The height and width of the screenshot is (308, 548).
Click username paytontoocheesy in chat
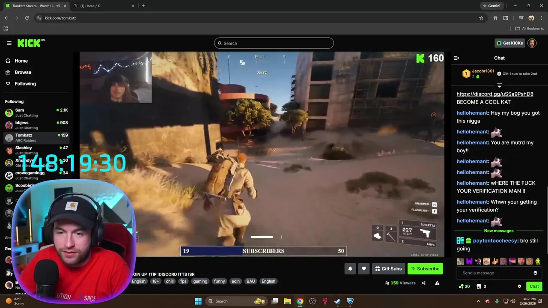click(x=495, y=241)
